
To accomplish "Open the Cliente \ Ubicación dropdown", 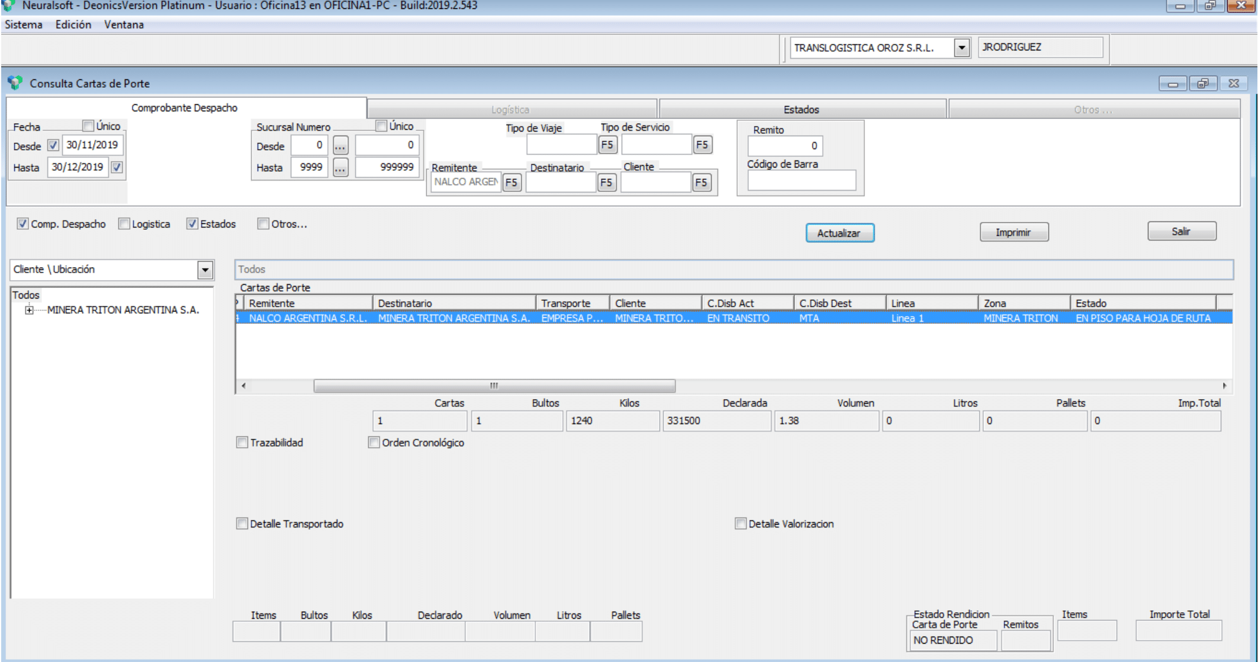I will pyautogui.click(x=205, y=270).
